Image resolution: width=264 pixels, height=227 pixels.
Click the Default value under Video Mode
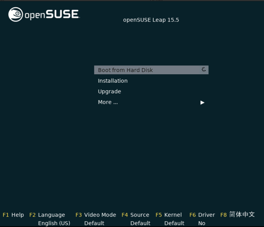pos(94,223)
